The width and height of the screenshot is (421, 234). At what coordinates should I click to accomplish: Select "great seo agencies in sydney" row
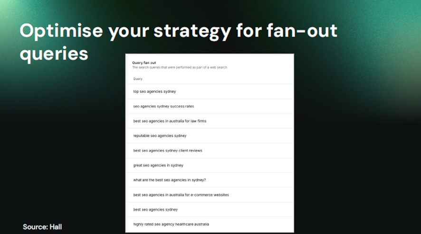[158, 165]
